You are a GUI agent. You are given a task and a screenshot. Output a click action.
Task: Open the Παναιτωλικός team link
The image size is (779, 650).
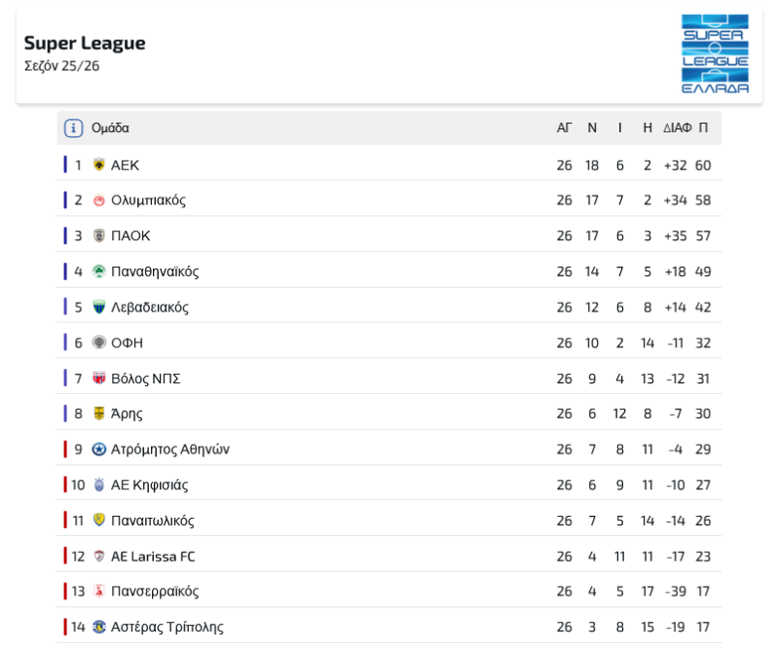(x=152, y=521)
